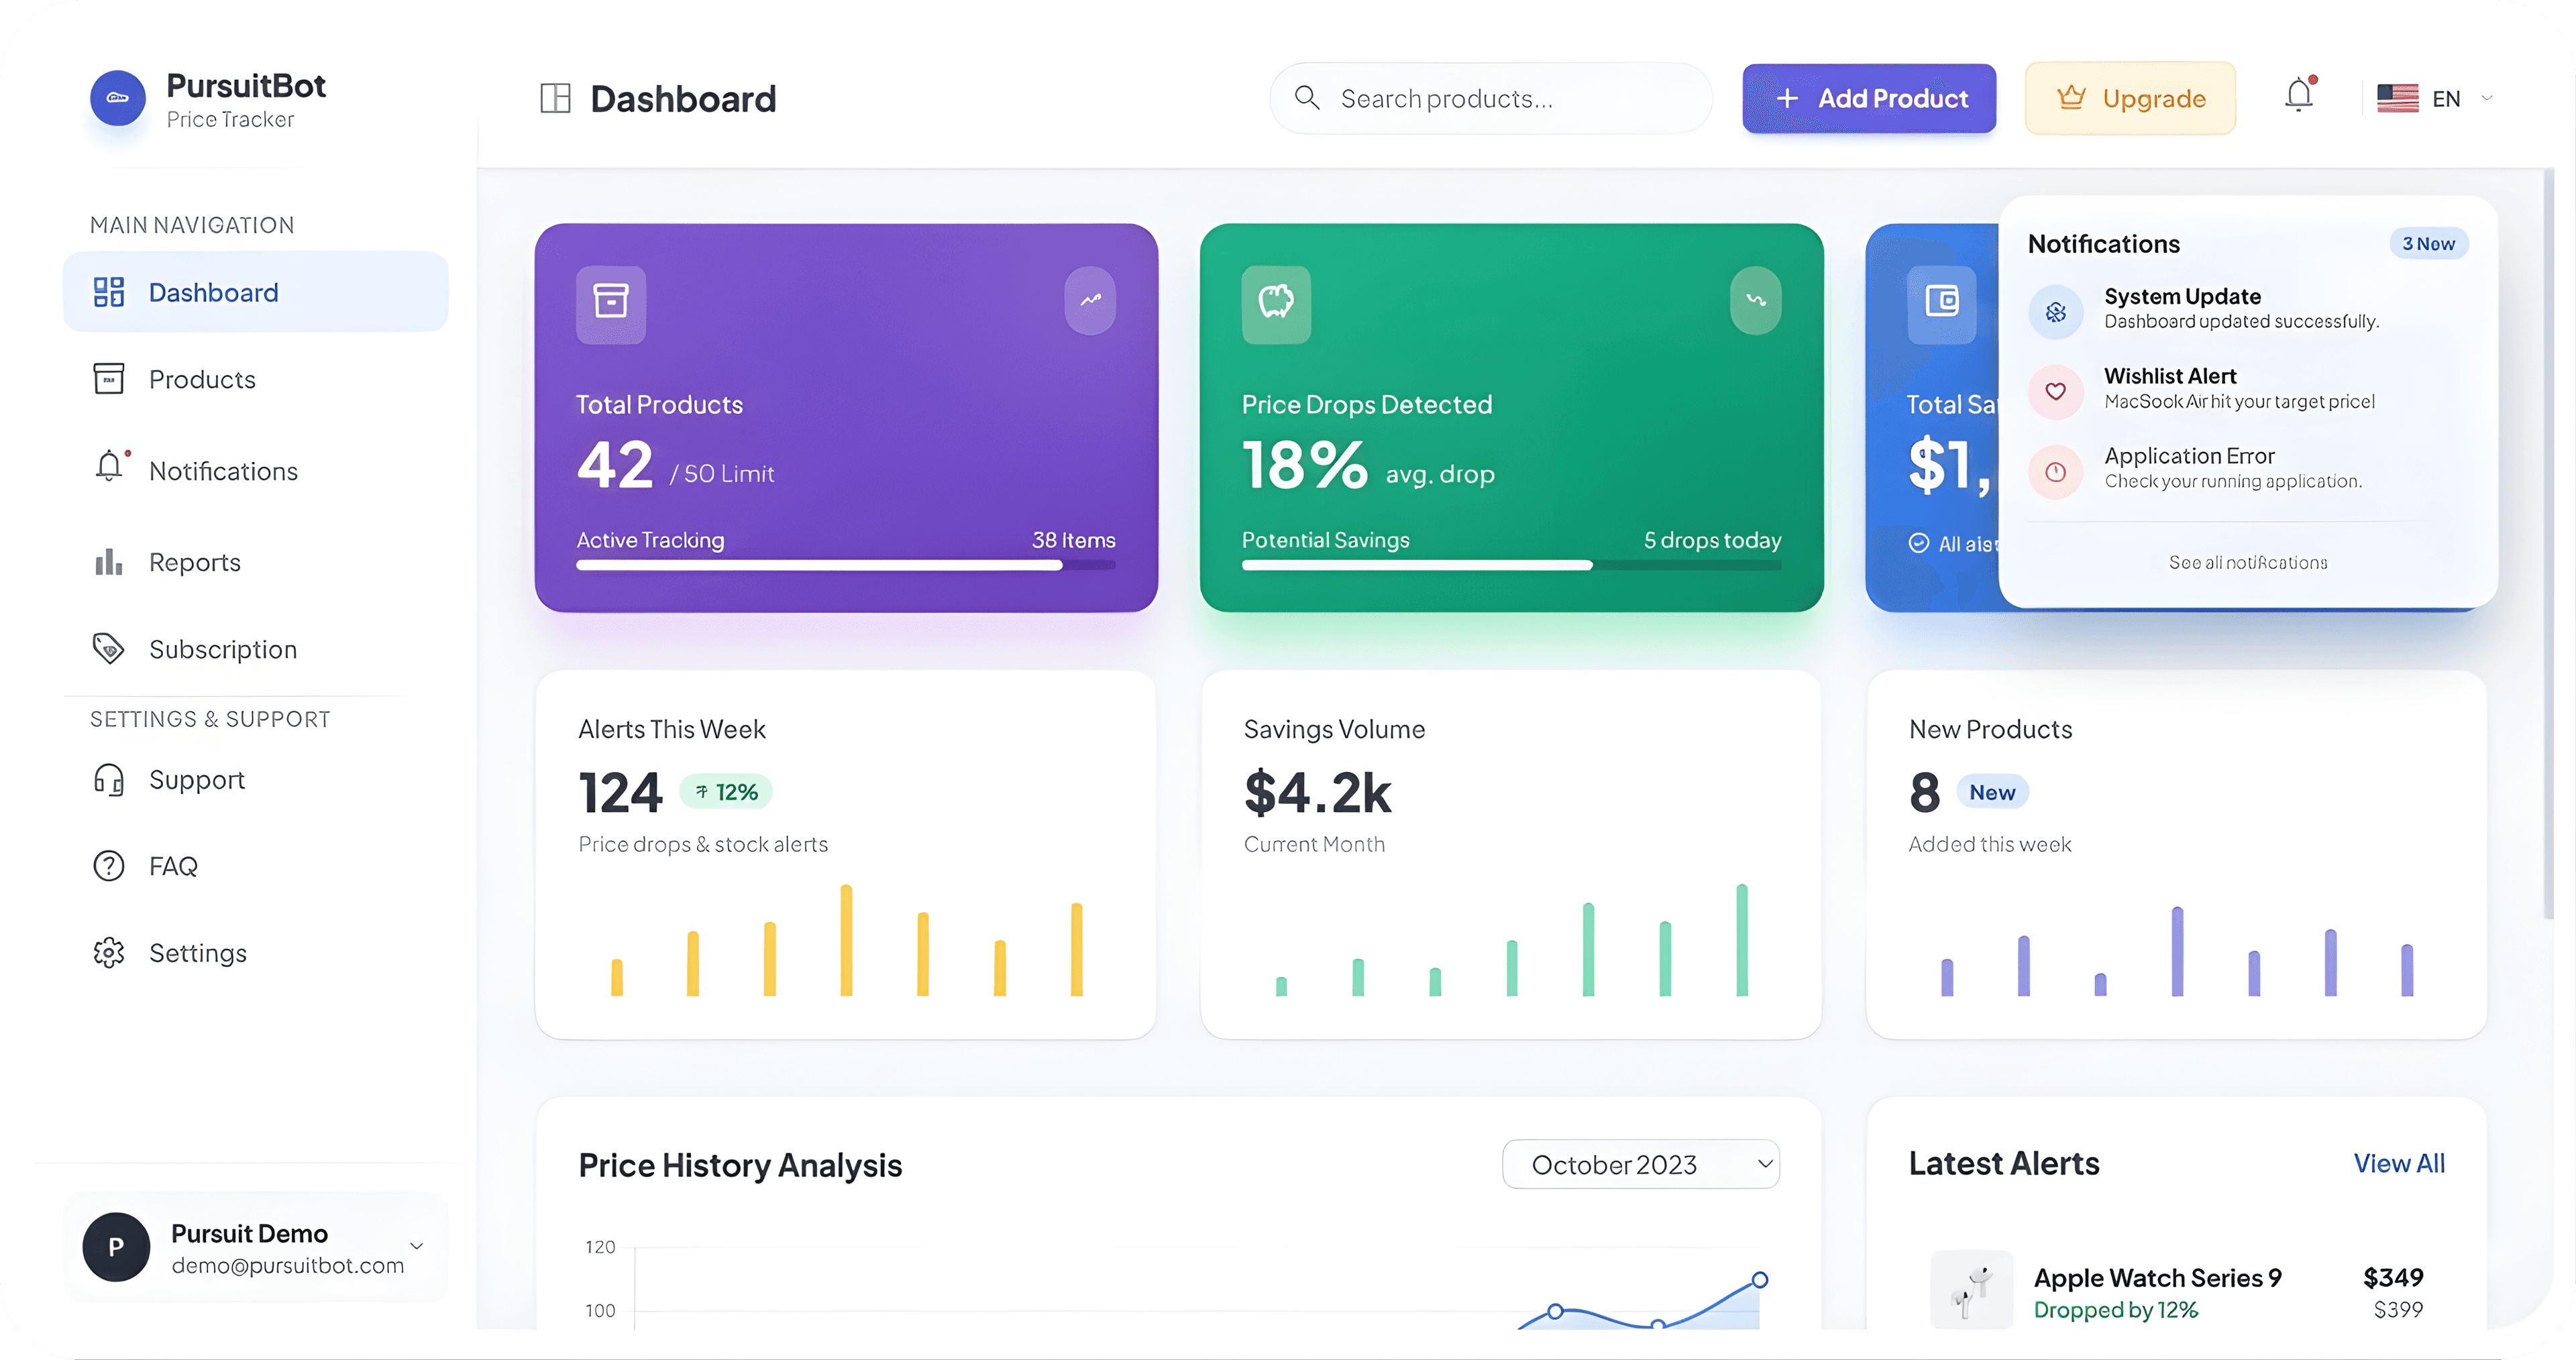
Task: Click the Support headset icon
Action: pos(108,780)
